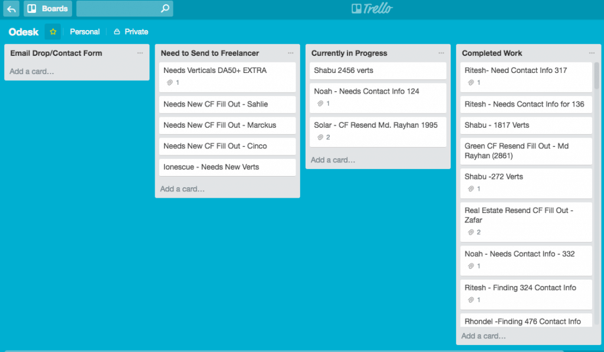Open card Needs New CF Fill Out - Cinco
This screenshot has width=604, height=352.
click(x=227, y=147)
